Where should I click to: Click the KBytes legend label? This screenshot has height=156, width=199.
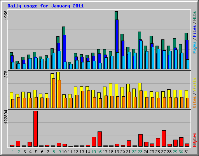(x=194, y=140)
